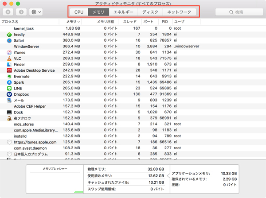Select the com.avast.daemon process row

point(133,148)
